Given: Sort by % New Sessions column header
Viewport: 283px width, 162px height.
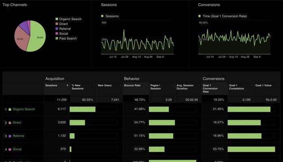Looking at the screenshot, I should coord(77,87).
